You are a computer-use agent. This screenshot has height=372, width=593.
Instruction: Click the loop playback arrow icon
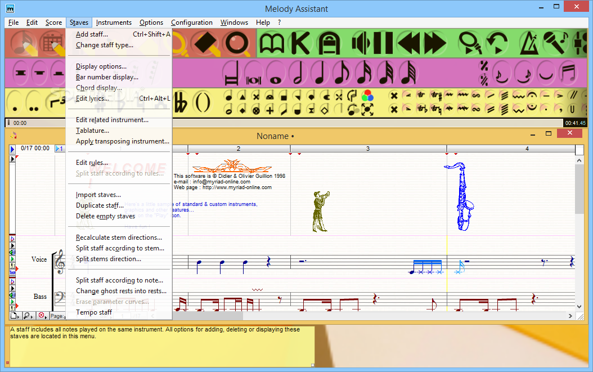tap(497, 43)
